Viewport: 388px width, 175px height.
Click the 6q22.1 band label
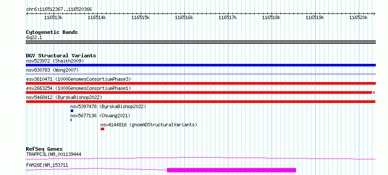pyautogui.click(x=34, y=37)
